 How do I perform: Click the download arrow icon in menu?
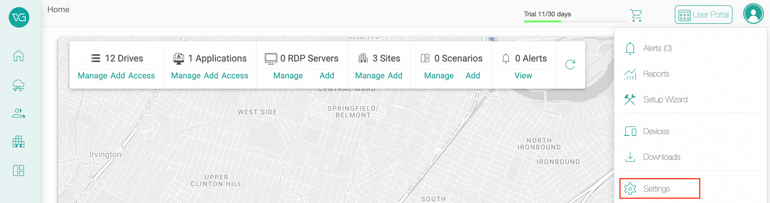pos(630,157)
